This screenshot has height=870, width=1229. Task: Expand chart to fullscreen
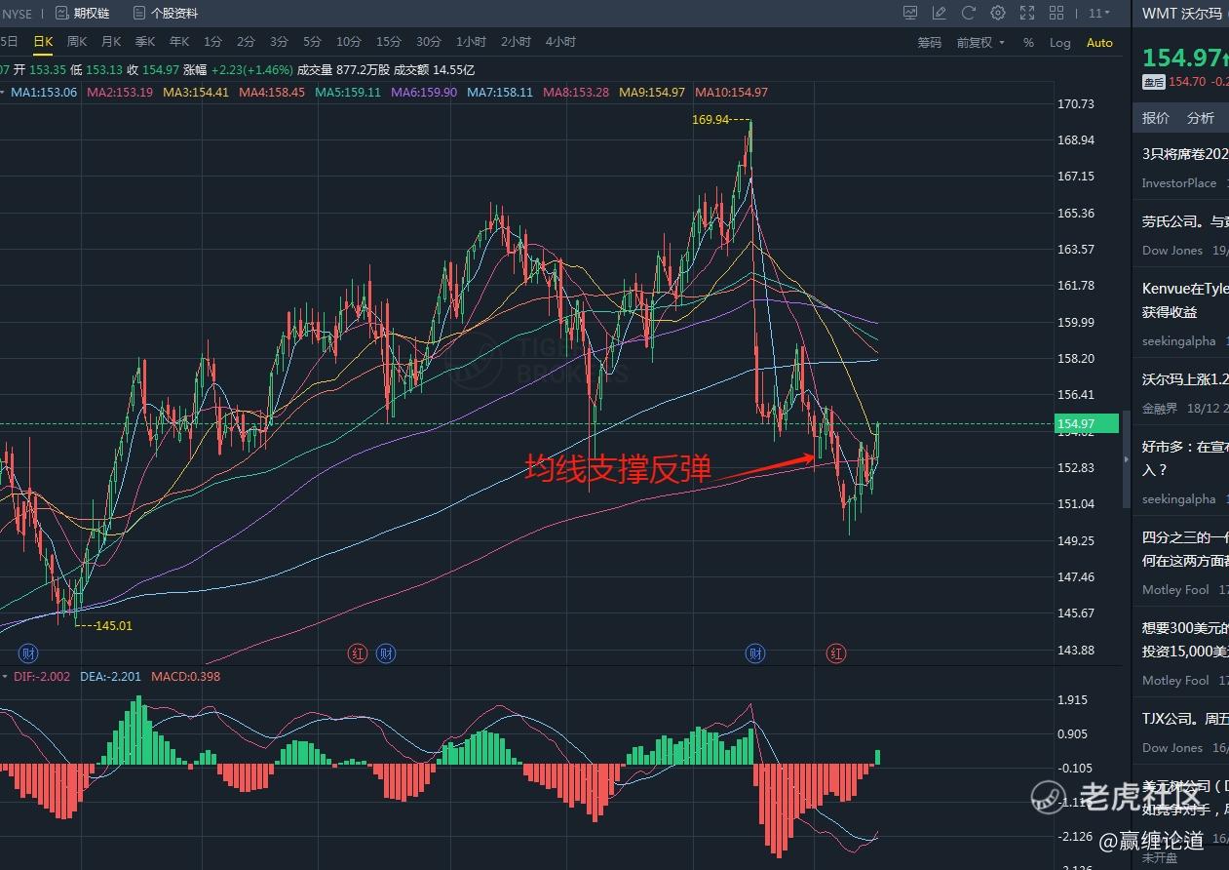tap(1027, 13)
